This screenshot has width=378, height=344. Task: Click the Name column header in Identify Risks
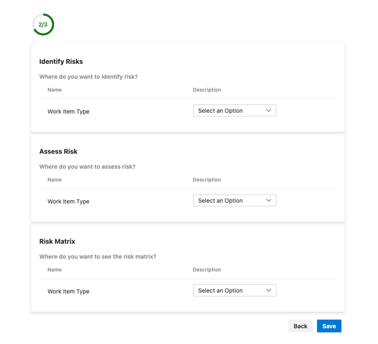tap(55, 90)
